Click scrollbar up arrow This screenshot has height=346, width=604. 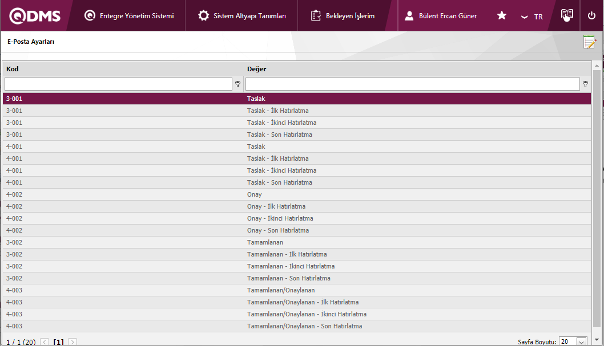point(597,66)
